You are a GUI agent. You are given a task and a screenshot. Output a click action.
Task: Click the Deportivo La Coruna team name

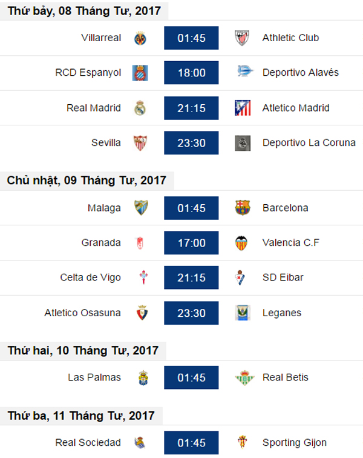(309, 142)
